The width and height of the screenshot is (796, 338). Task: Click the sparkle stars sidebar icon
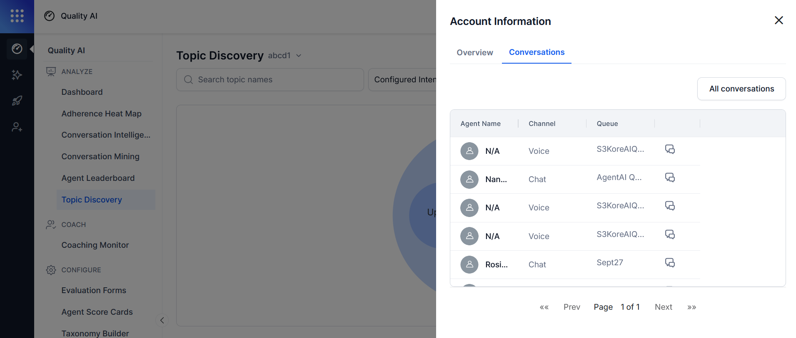click(x=17, y=75)
